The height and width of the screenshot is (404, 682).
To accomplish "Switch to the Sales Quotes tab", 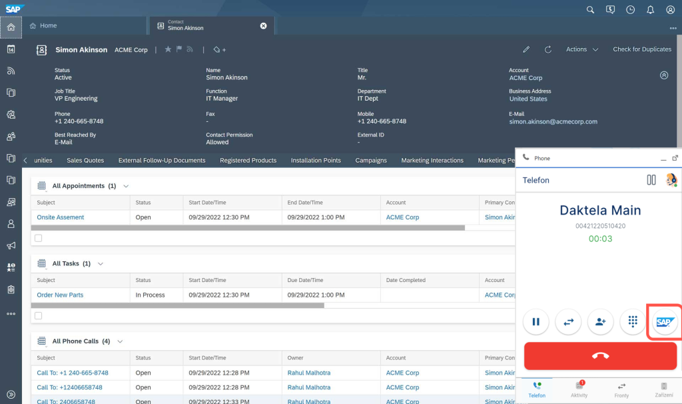I will (85, 161).
